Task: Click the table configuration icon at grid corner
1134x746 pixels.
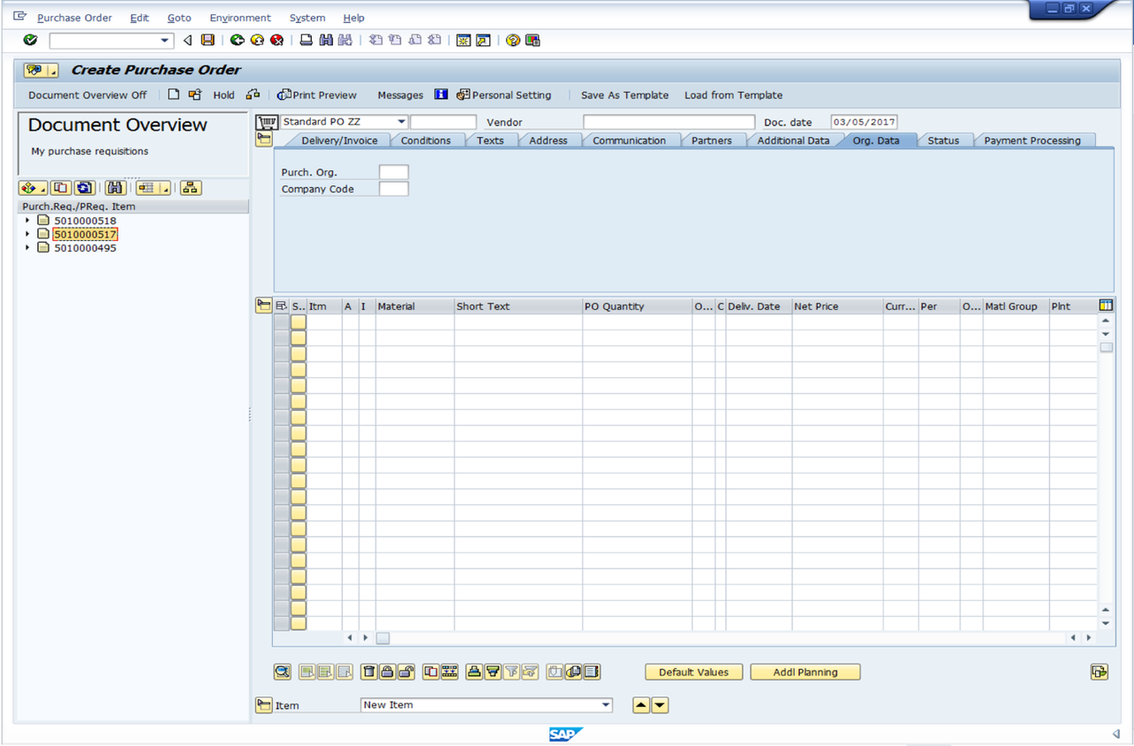Action: (1106, 306)
